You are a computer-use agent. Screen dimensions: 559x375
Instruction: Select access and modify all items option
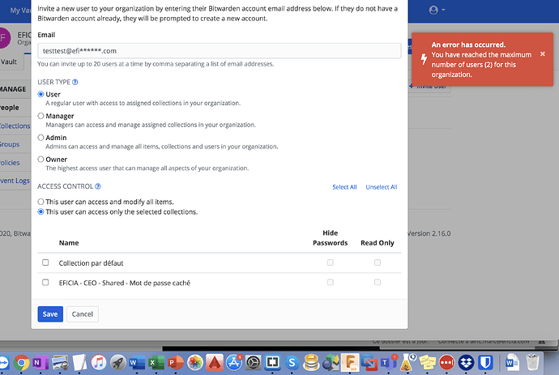coord(41,202)
